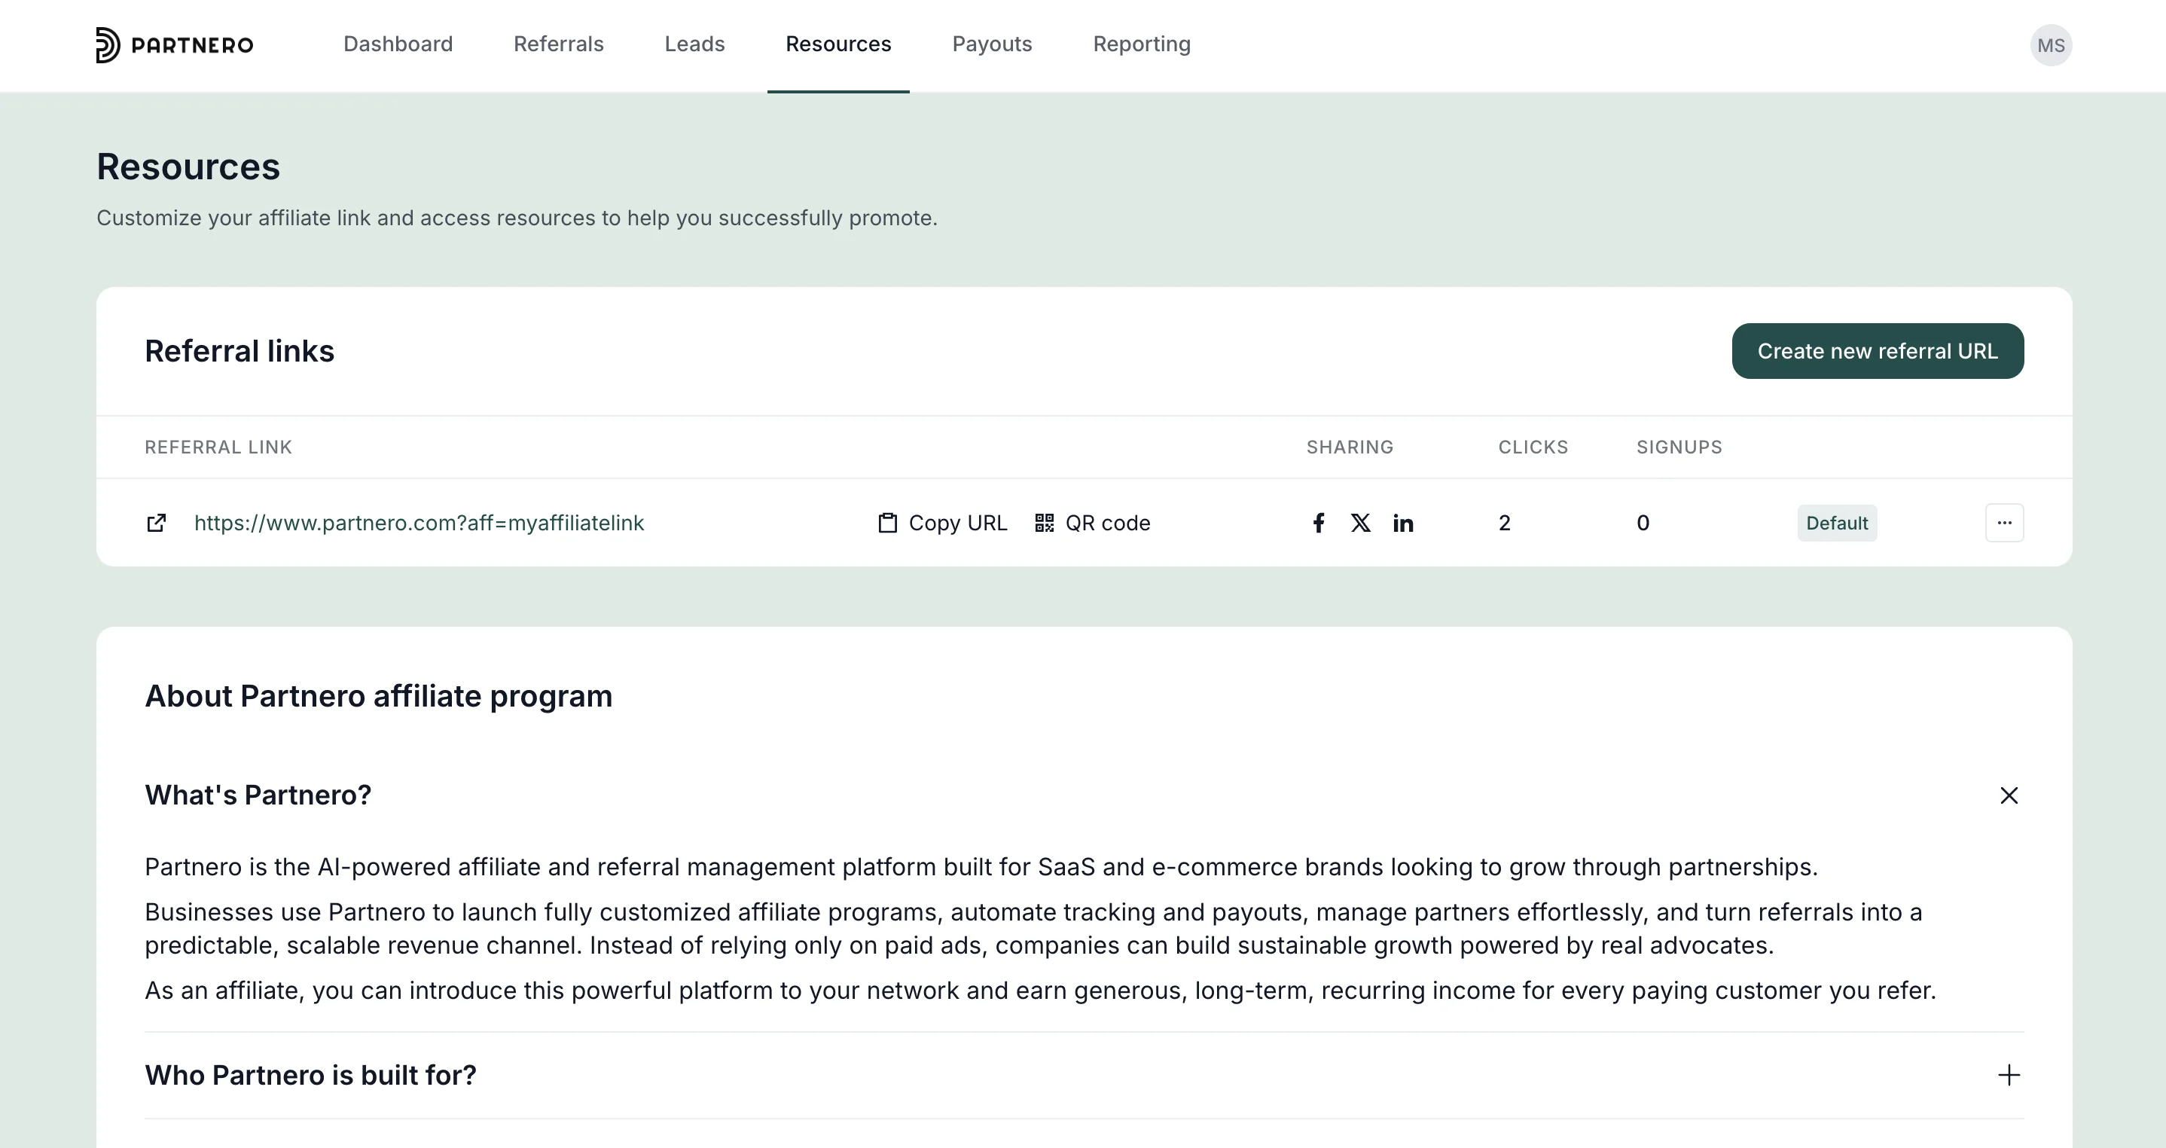The image size is (2166, 1148).
Task: Click the CLICKS column header
Action: coord(1533,447)
